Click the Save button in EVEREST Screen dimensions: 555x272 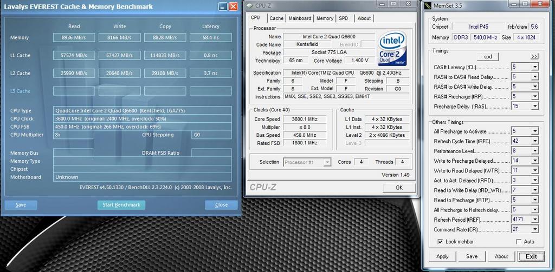point(21,205)
